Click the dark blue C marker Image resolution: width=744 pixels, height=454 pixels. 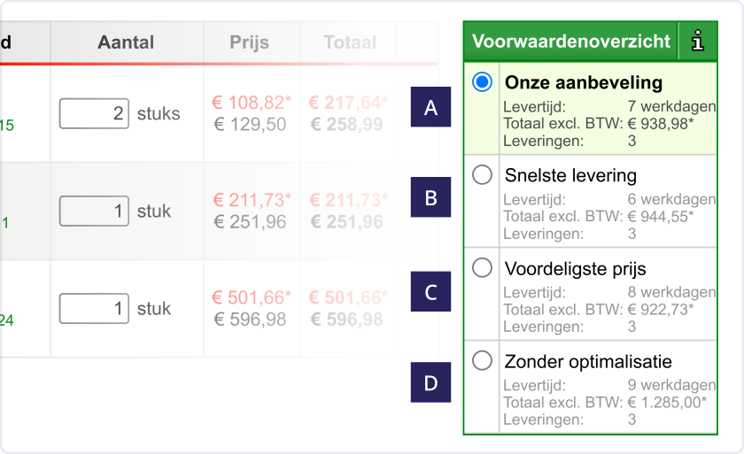coord(430,291)
